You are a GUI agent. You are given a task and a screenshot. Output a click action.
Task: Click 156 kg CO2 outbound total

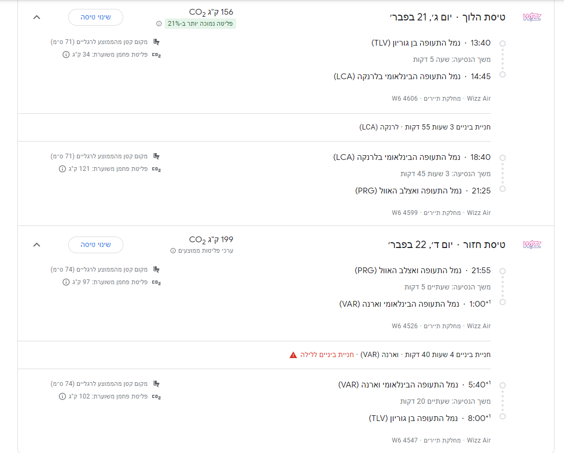(211, 12)
